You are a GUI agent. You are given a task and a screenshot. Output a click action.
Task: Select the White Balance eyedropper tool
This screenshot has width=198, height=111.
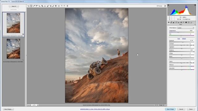click(34, 6)
